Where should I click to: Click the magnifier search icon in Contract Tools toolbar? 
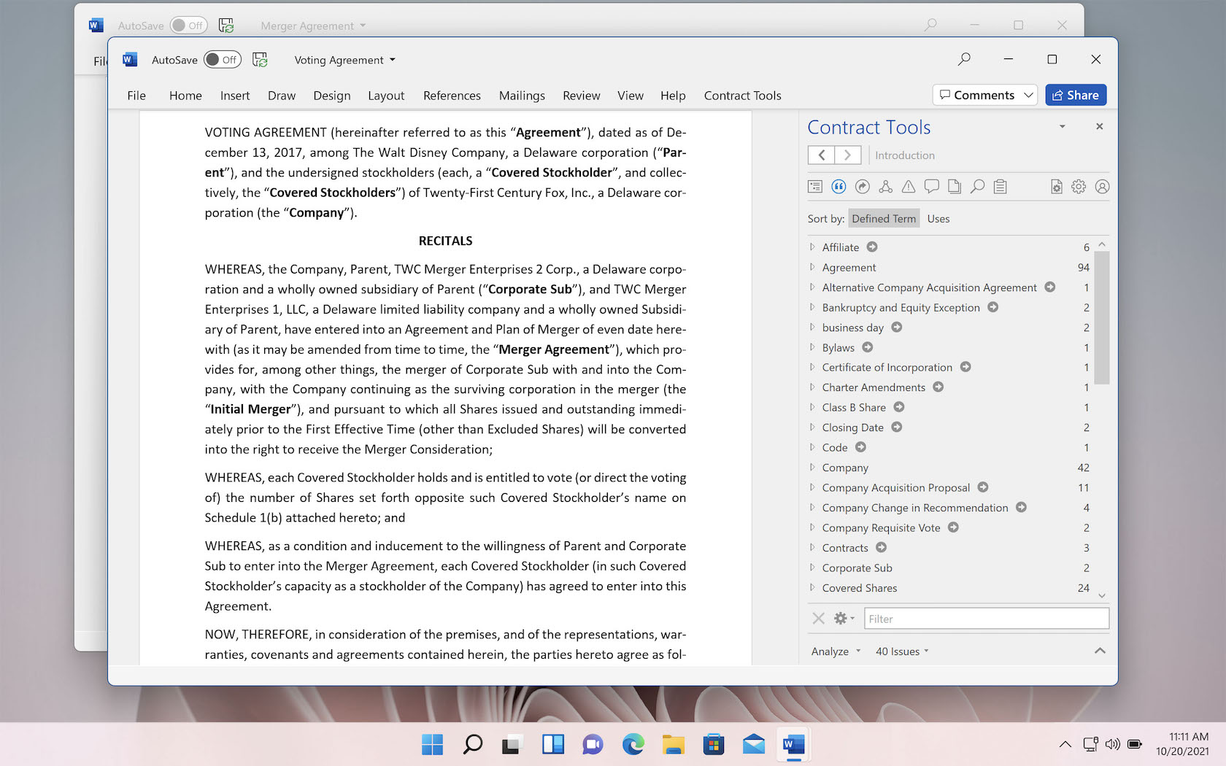[977, 187]
